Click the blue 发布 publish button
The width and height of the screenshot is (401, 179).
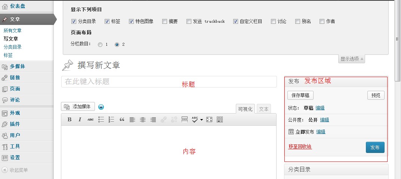point(375,147)
